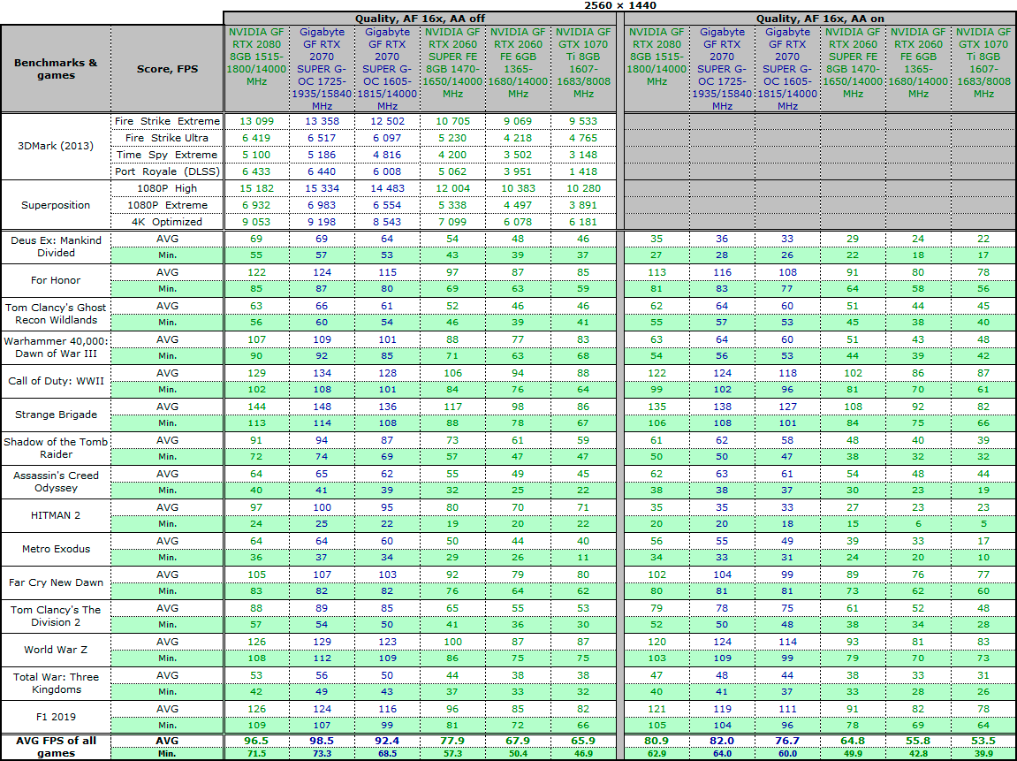
Task: Select the overall average value '98.5'
Action: (323, 741)
